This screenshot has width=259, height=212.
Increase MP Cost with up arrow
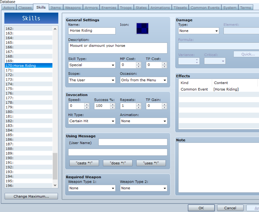point(139,63)
